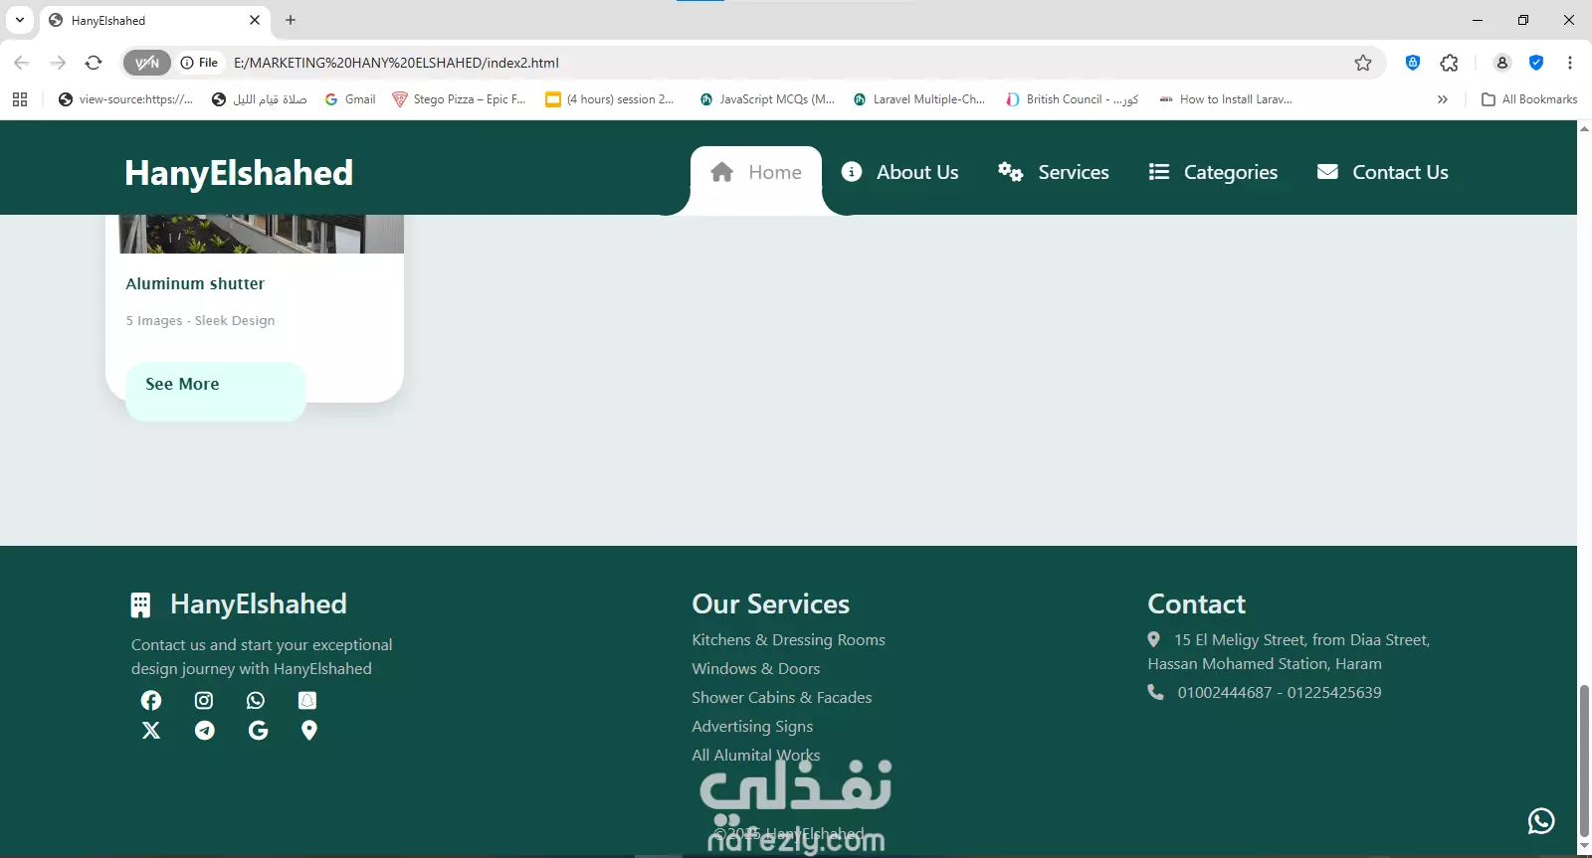Open the map location icon in footer socials
Viewport: 1592px width, 858px height.
309,731
